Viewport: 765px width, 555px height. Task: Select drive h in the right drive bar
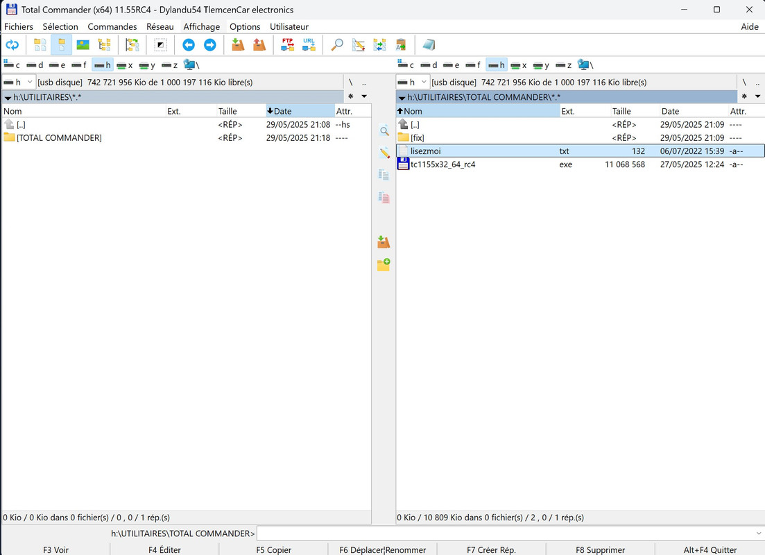coord(497,65)
